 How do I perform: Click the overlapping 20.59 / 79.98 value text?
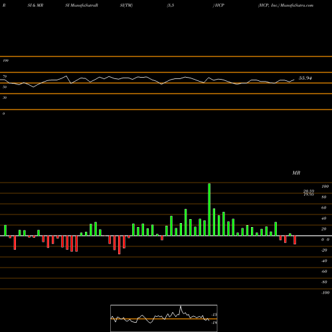[x=309, y=193]
